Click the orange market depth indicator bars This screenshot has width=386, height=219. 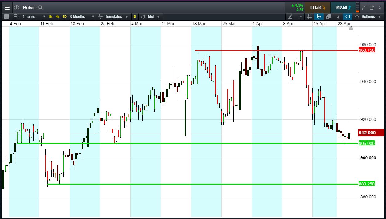[x=357, y=8]
